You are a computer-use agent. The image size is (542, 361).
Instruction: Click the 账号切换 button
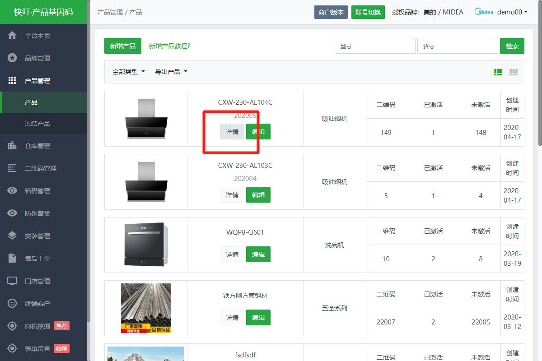tap(368, 12)
